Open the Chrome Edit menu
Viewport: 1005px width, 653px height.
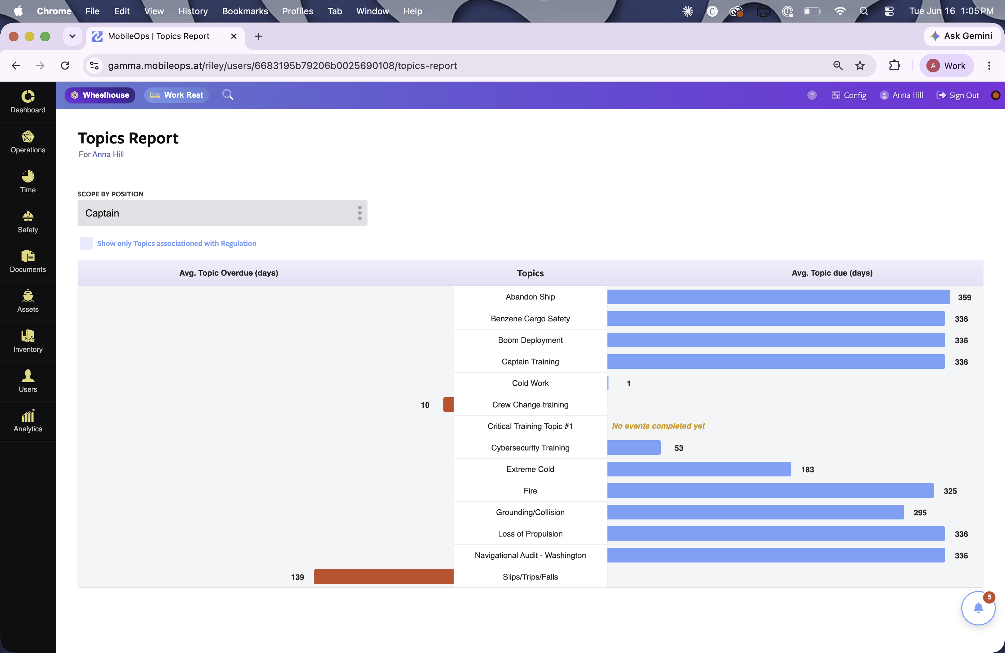point(122,11)
